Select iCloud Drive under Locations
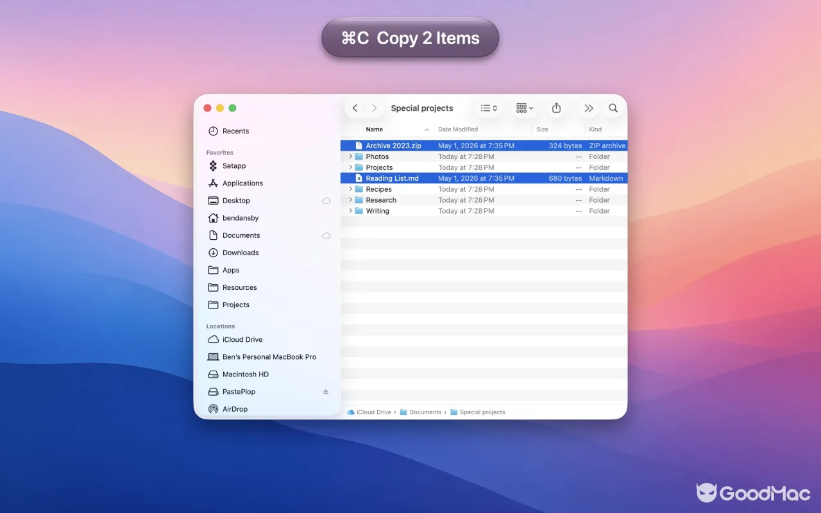Screen dimensions: 821x513 coord(235,339)
